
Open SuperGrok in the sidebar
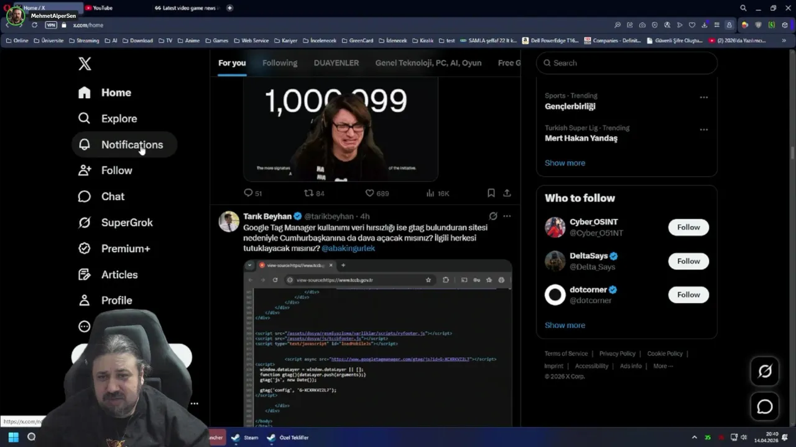pyautogui.click(x=116, y=222)
